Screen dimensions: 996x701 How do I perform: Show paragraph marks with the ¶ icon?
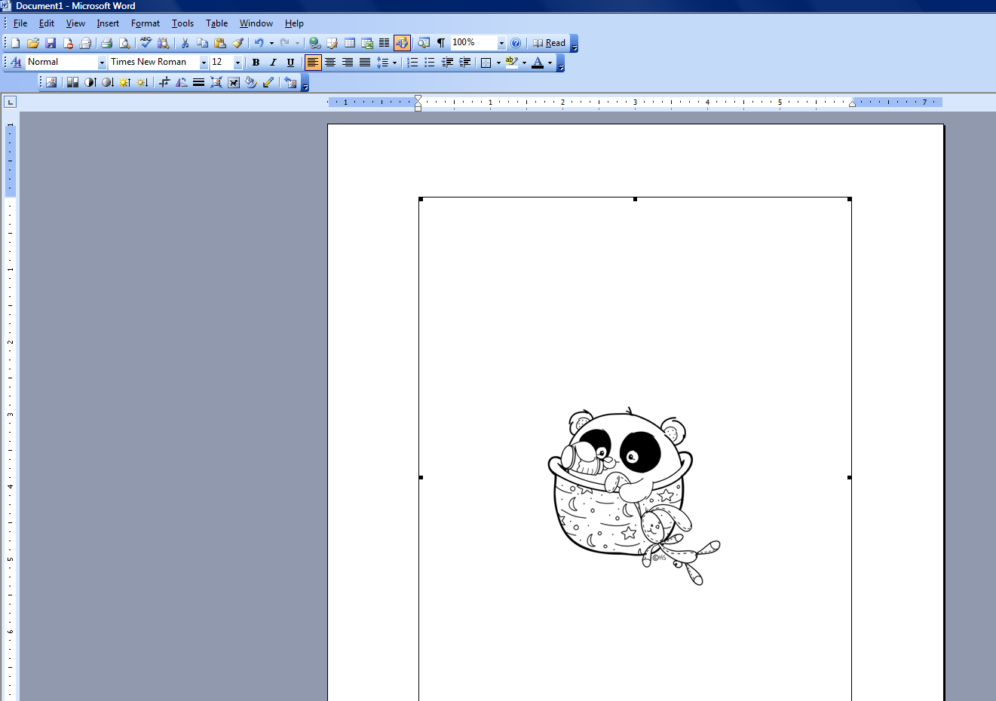(x=439, y=43)
